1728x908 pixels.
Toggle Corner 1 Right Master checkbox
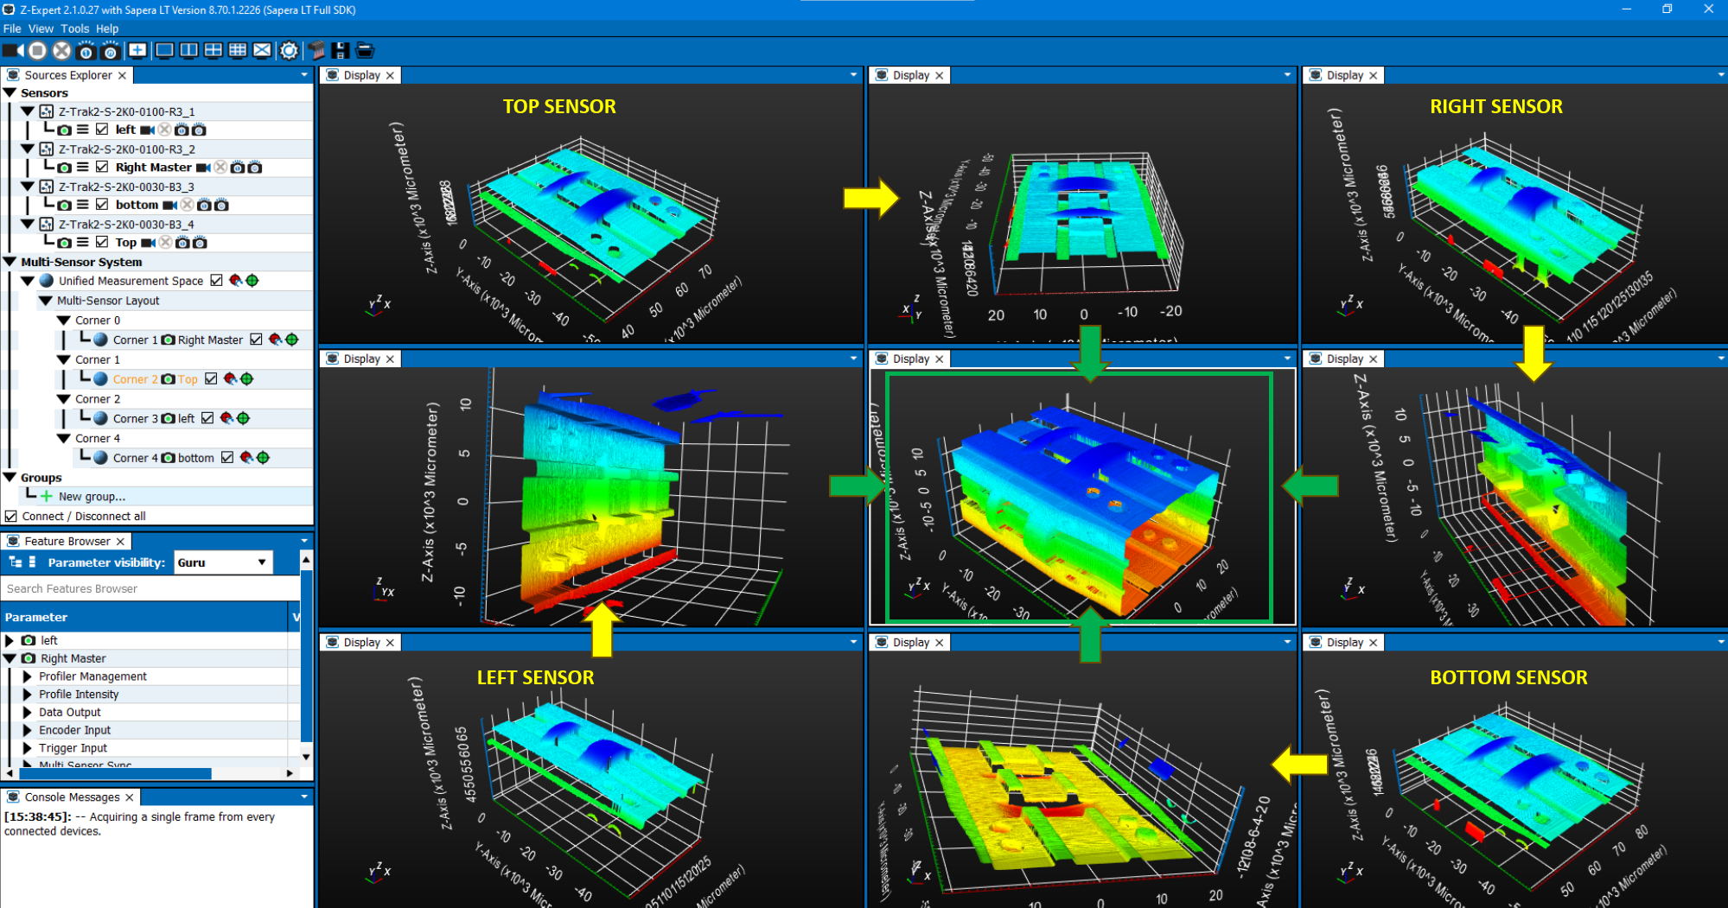click(256, 340)
